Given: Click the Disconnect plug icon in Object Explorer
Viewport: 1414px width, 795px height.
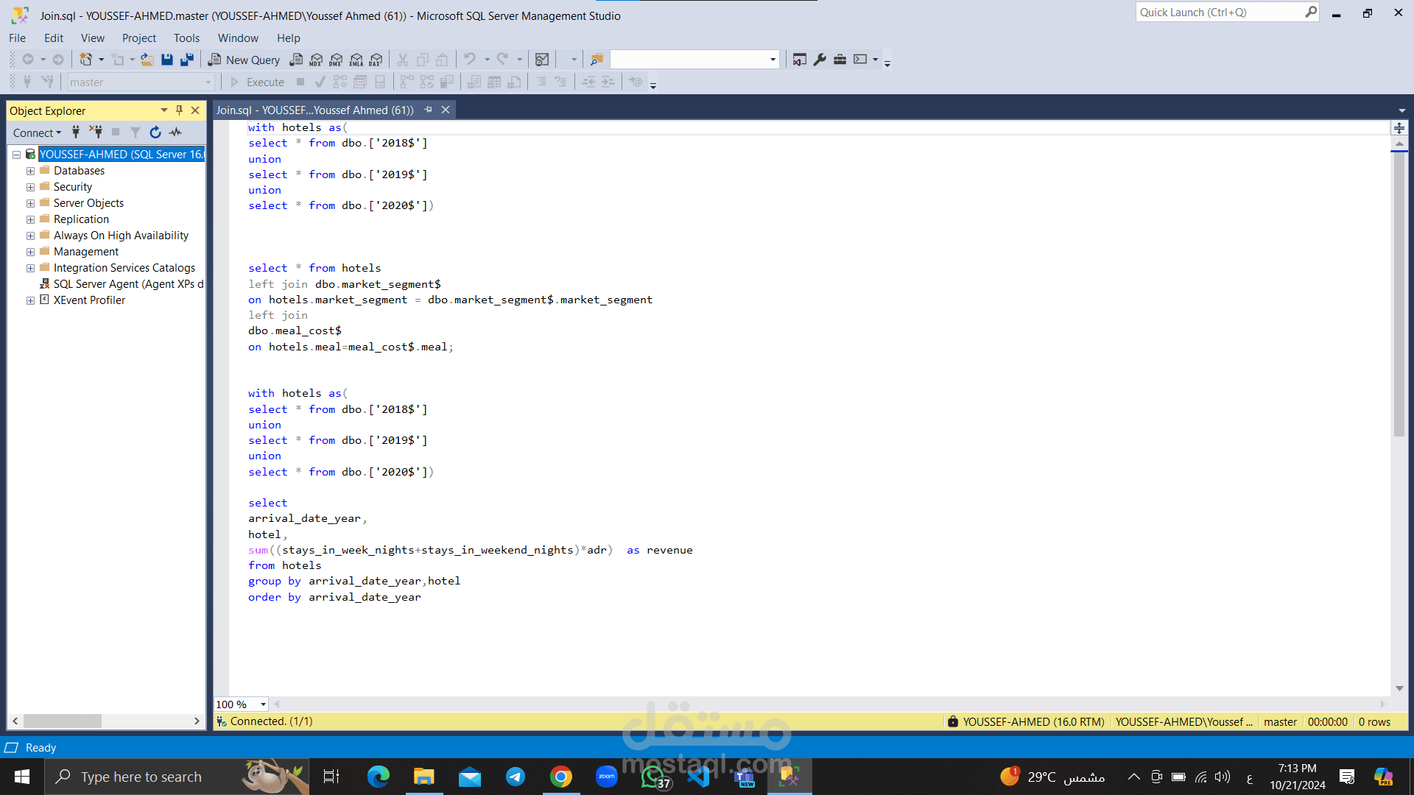Looking at the screenshot, I should click(96, 132).
